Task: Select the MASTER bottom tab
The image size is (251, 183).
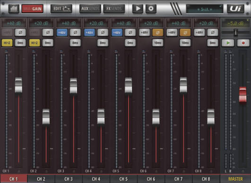Action: pos(235,179)
